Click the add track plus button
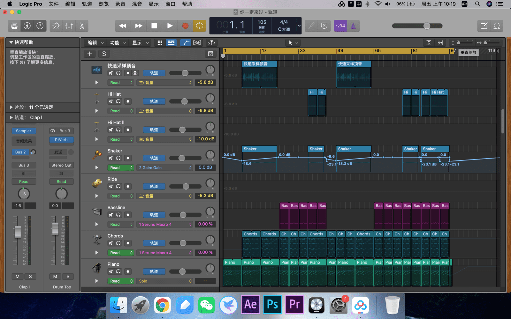 tap(90, 54)
